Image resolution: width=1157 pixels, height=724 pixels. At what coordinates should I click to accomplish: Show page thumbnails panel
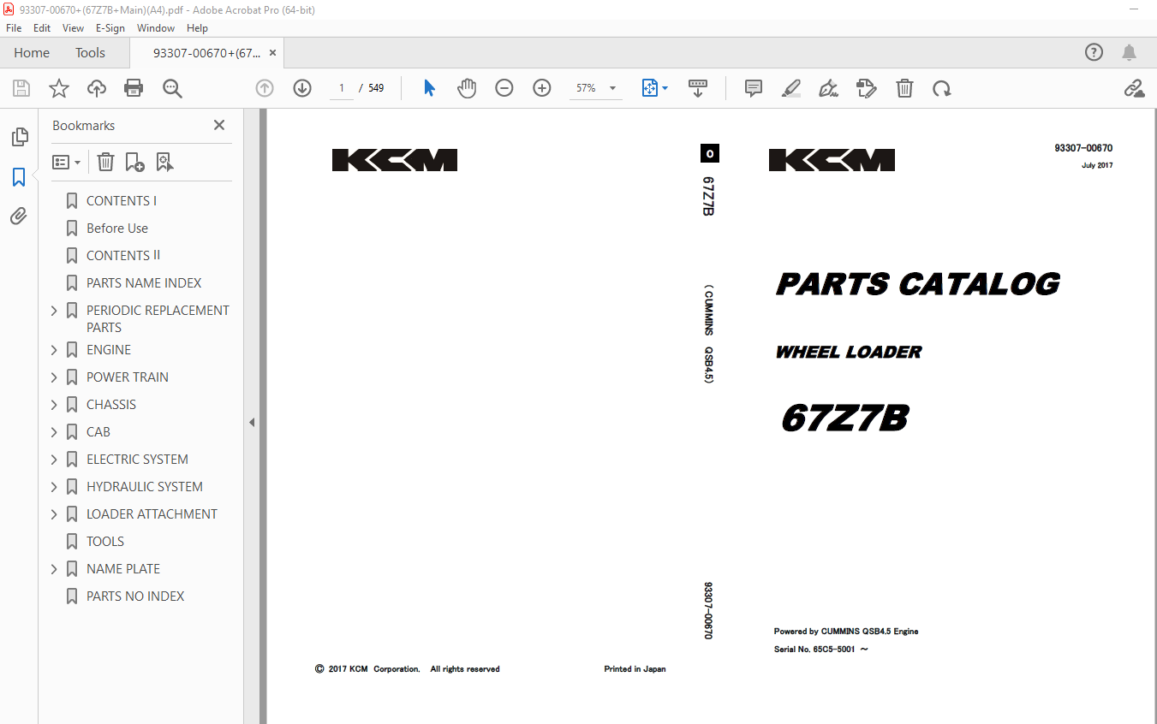tap(19, 137)
